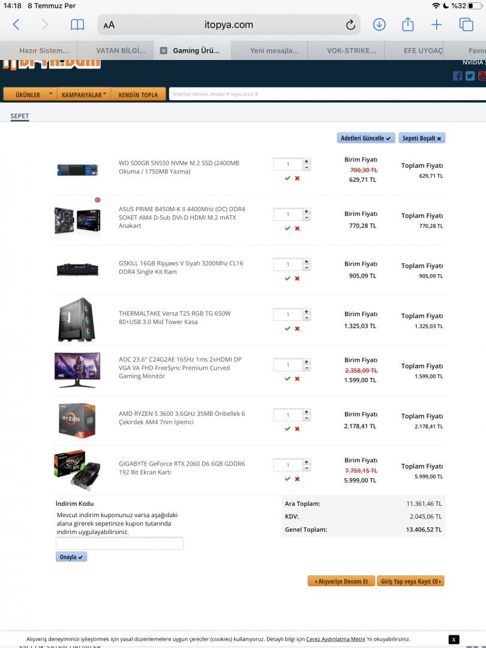The image size is (486, 648).
Task: Confirm quantity for AOC monitor
Action: point(287,379)
